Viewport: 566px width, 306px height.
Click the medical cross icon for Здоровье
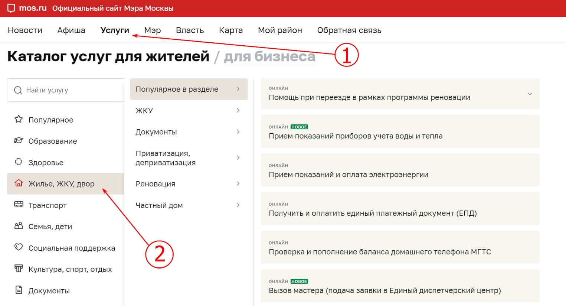[x=19, y=162]
